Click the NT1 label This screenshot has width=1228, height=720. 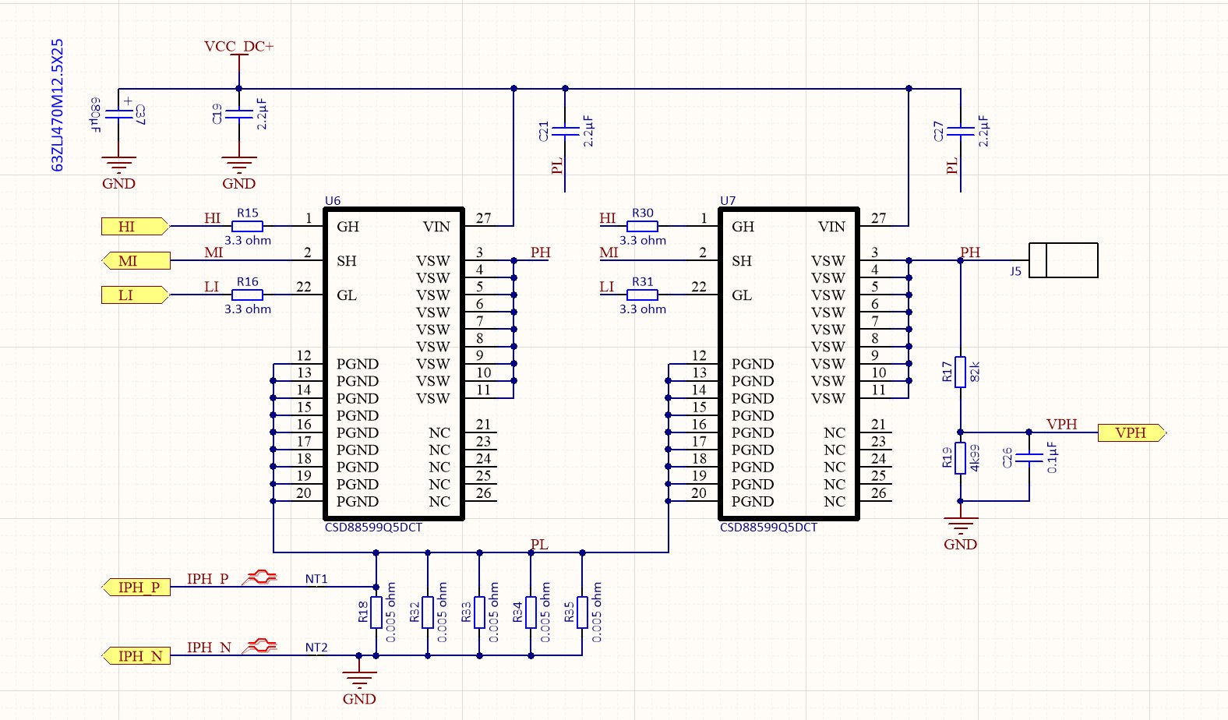[x=316, y=579]
